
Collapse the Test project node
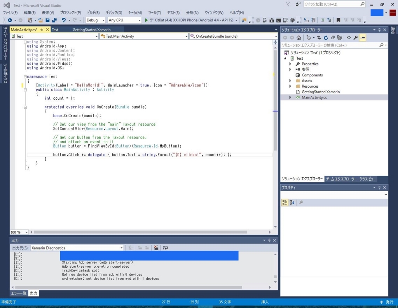click(285, 58)
